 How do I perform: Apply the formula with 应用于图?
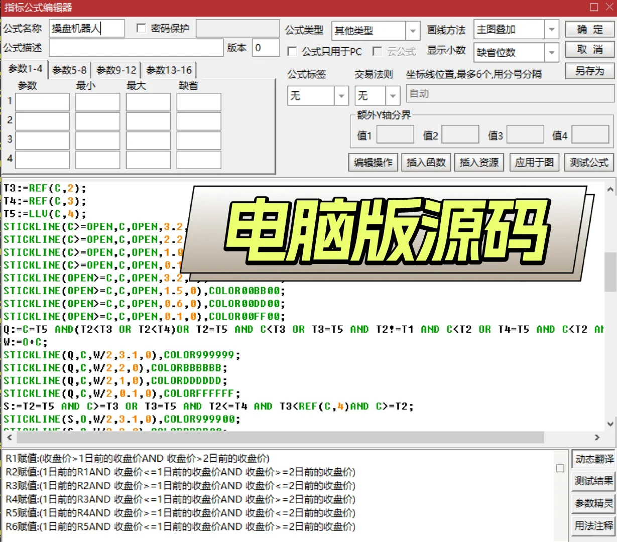pos(534,162)
